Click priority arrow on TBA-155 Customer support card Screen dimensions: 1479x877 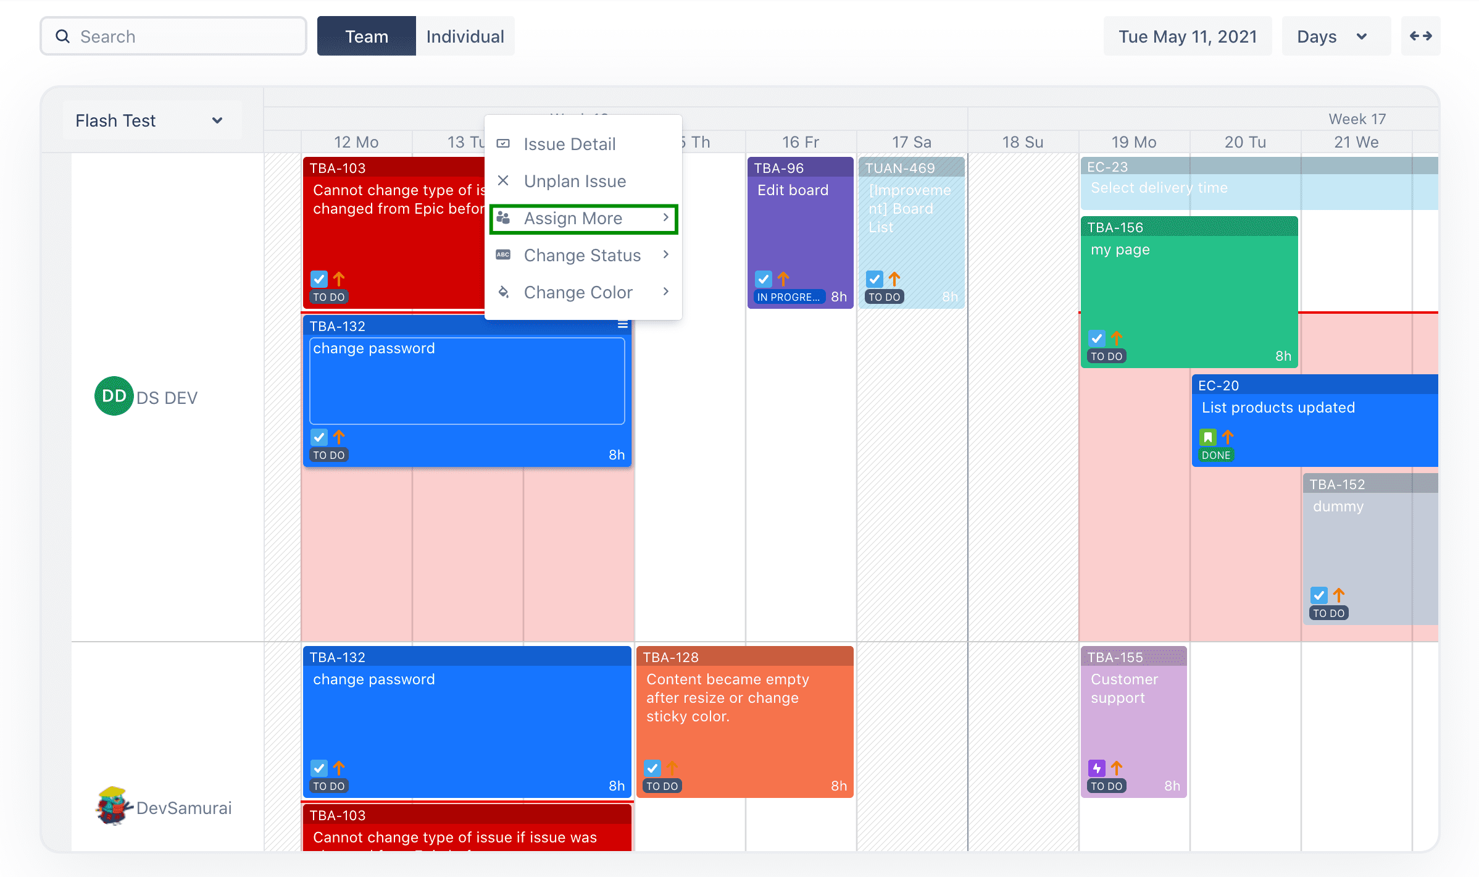click(x=1117, y=768)
